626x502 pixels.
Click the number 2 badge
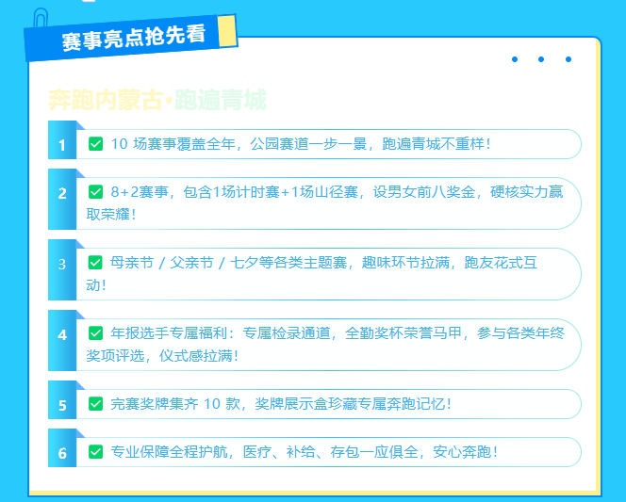point(62,193)
